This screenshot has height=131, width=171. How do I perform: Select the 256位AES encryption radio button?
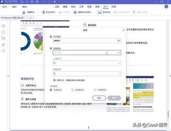click(x=73, y=90)
